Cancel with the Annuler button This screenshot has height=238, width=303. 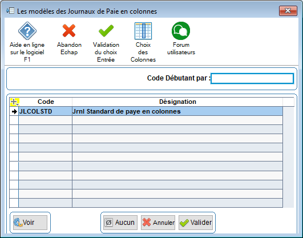coord(158,223)
